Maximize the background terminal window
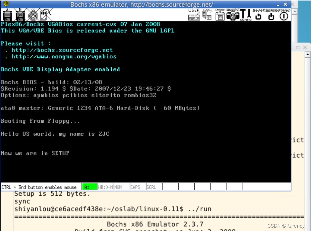The height and width of the screenshot is (231, 311). coord(298,47)
